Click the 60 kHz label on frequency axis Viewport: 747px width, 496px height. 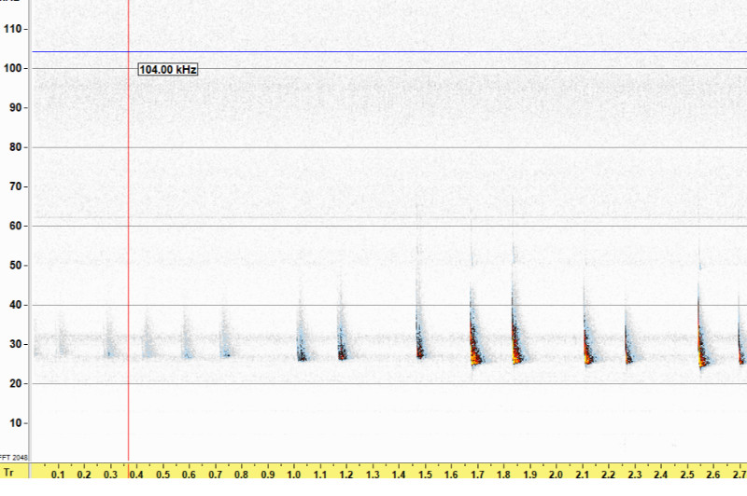pos(15,226)
